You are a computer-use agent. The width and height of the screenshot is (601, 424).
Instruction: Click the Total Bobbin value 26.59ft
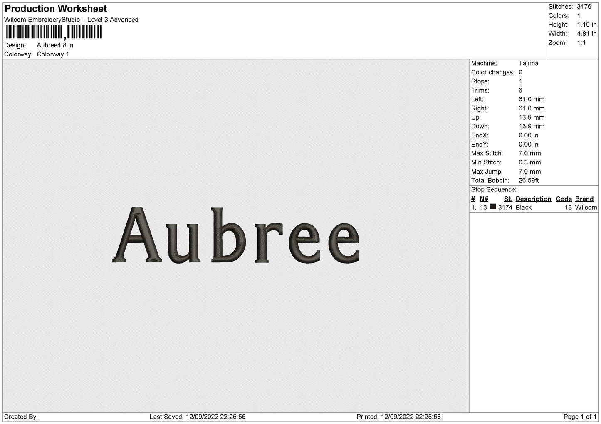coord(529,181)
